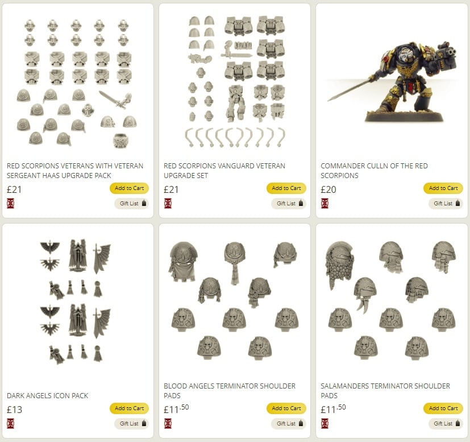The image size is (470, 442).
Task: View Commander Culln painted miniature image
Action: (393, 81)
